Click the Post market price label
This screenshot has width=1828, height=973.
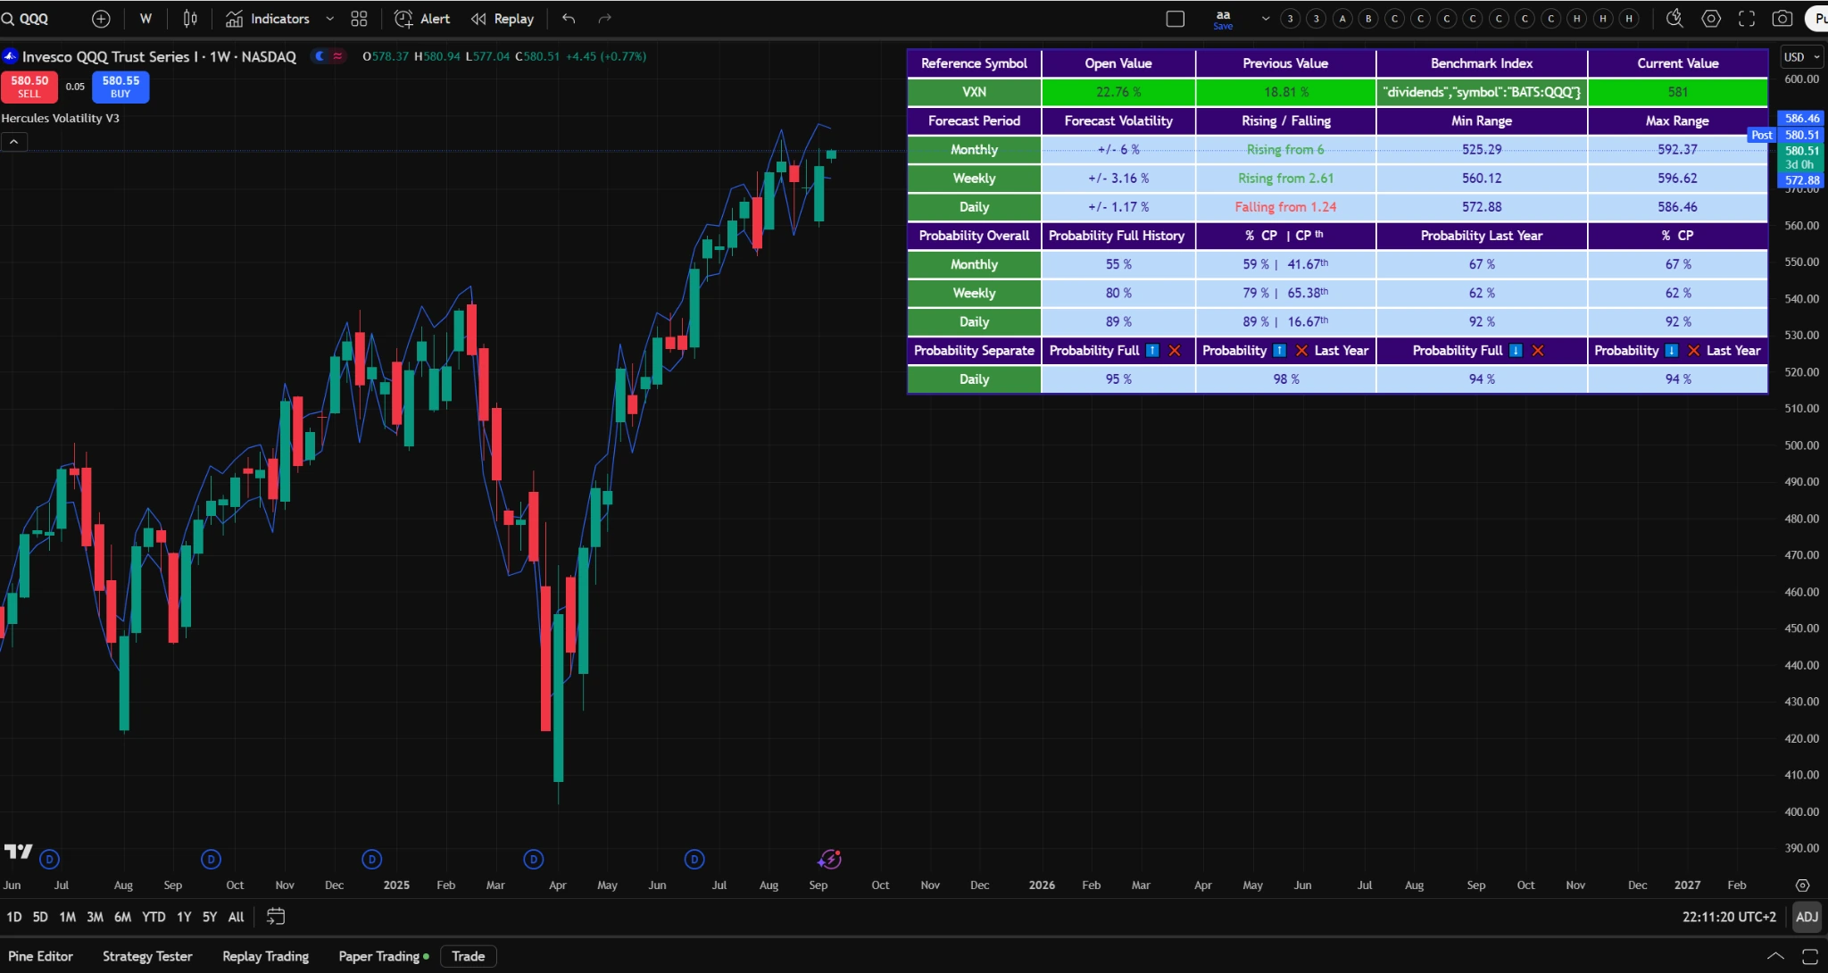click(x=1761, y=135)
